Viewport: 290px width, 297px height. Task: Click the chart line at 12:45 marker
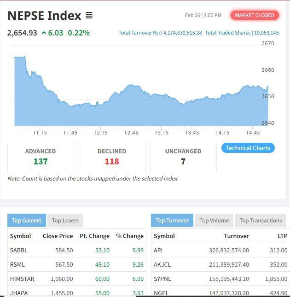click(x=131, y=85)
